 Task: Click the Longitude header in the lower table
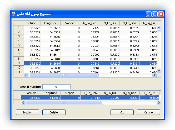51,93
